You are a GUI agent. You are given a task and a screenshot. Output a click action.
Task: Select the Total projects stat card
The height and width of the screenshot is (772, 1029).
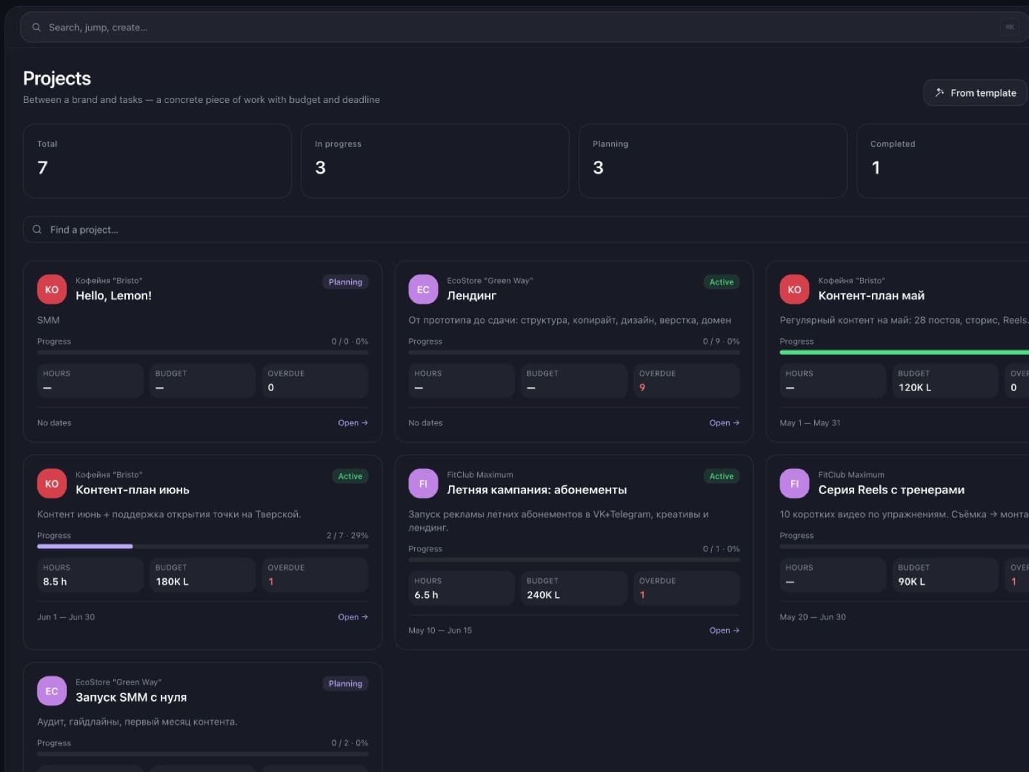(x=158, y=161)
